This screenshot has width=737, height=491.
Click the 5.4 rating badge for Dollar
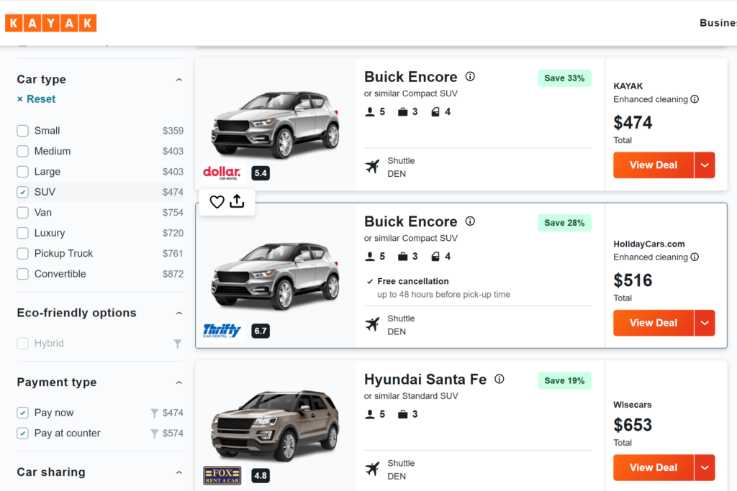coord(261,173)
